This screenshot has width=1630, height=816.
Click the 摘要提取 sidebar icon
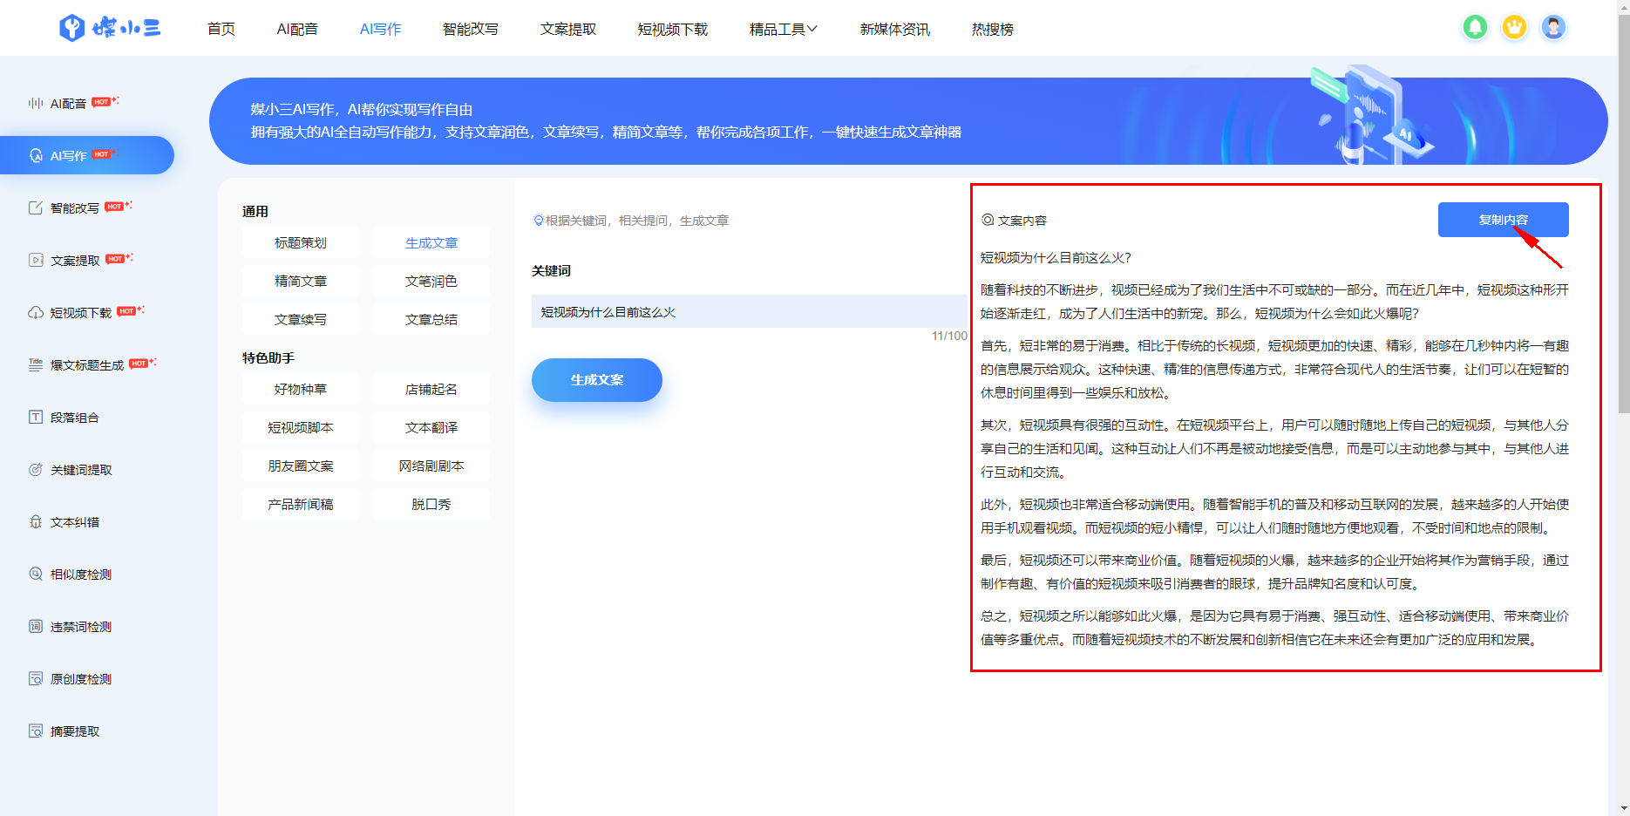36,731
